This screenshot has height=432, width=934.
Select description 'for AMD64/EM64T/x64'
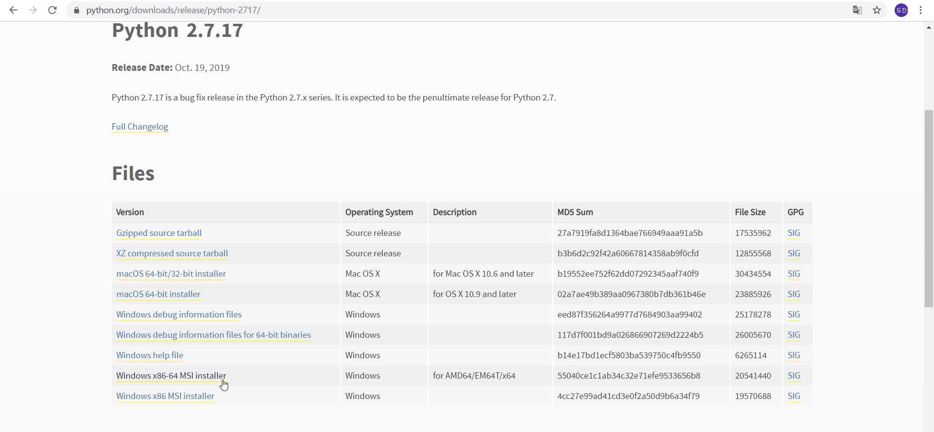(474, 376)
